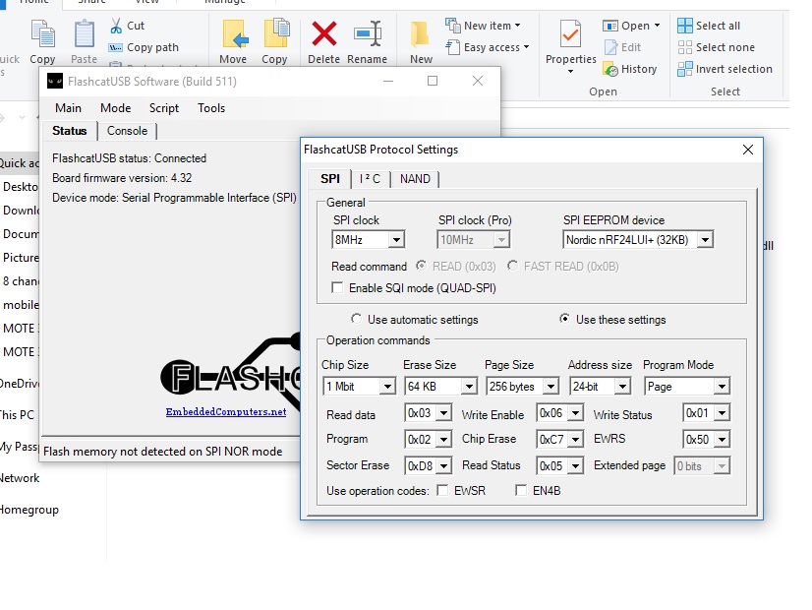Open the Mode menu in FlashcatUSB

pos(115,108)
